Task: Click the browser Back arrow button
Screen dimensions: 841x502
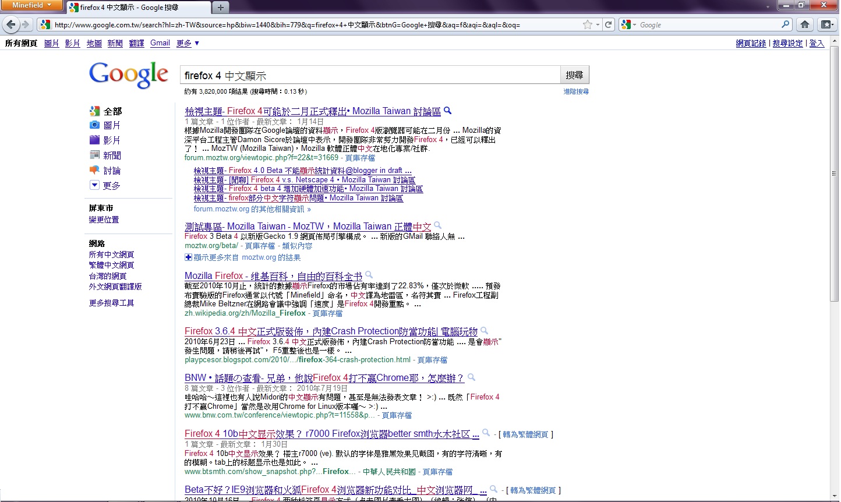Action: 11,24
